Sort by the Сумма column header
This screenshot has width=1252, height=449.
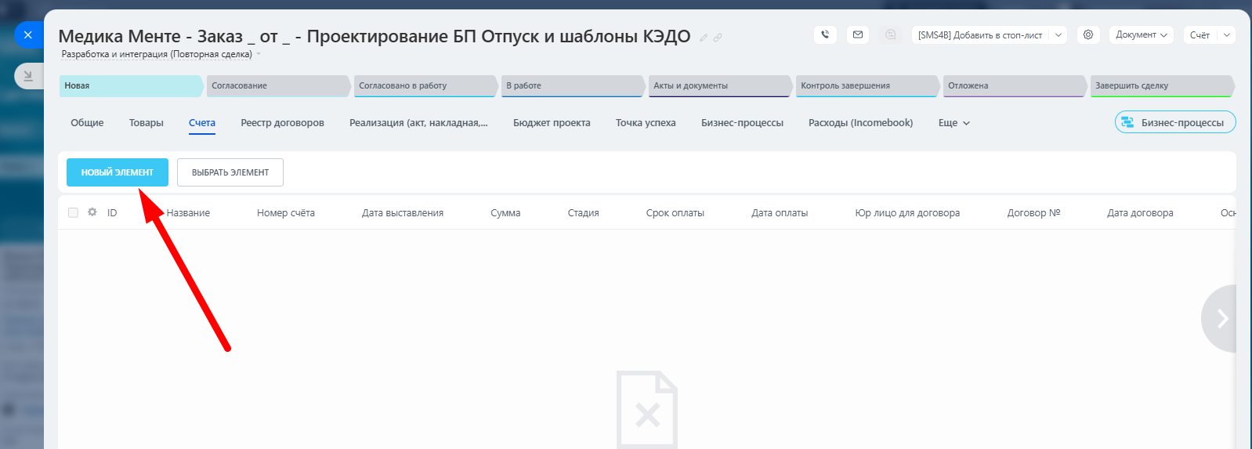click(505, 213)
